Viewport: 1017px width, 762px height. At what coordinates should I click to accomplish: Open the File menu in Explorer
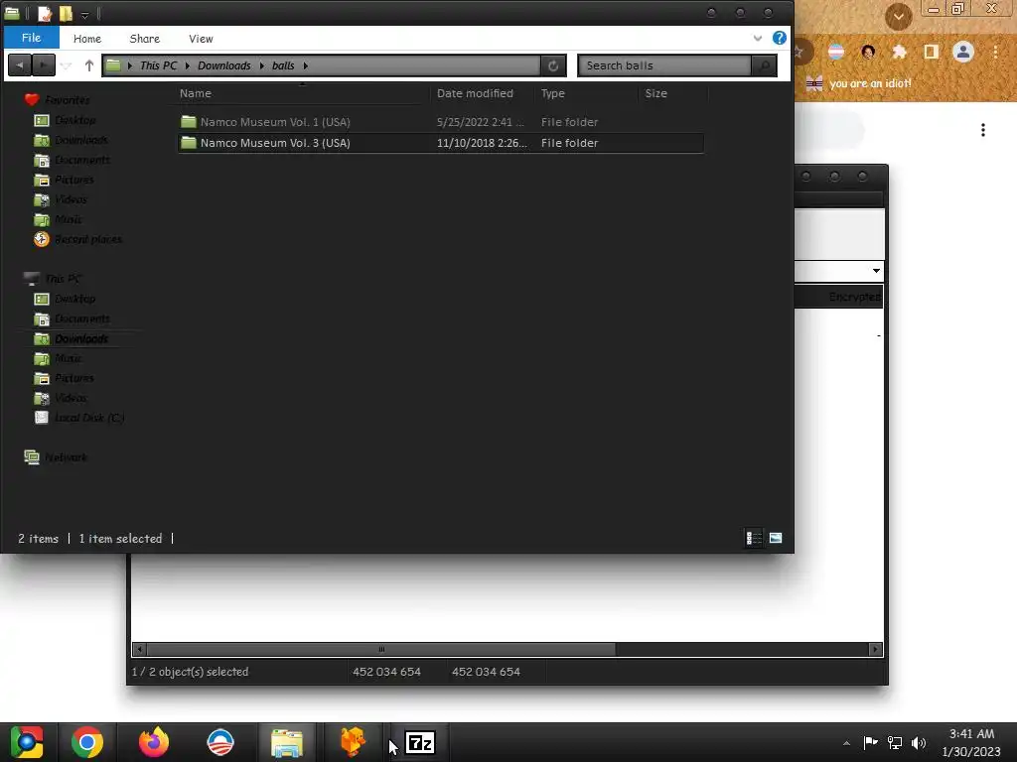click(31, 38)
